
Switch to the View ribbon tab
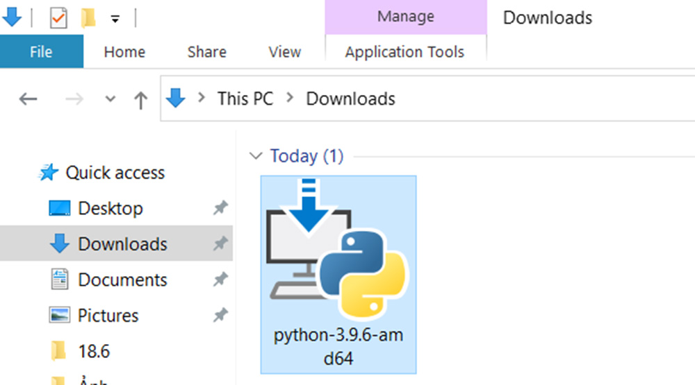pyautogui.click(x=284, y=52)
